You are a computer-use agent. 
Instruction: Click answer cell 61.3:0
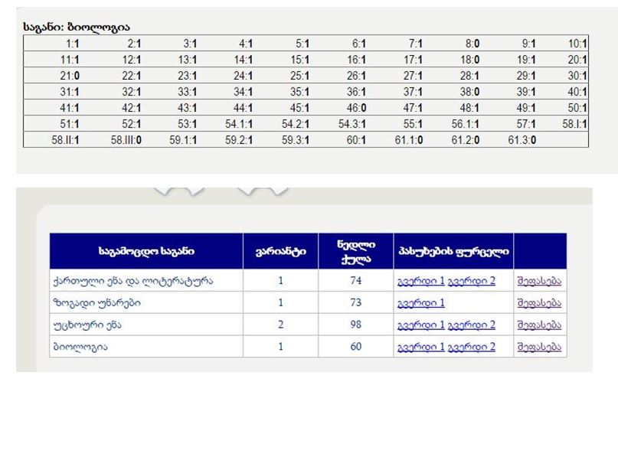coord(522,140)
